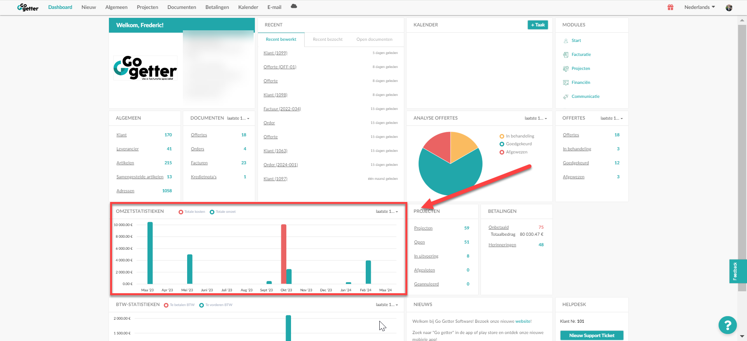Open Samengestelde artikelen link
Screen dimensions: 747x341
click(x=140, y=177)
